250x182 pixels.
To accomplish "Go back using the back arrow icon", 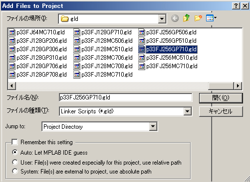I will tap(175, 18).
